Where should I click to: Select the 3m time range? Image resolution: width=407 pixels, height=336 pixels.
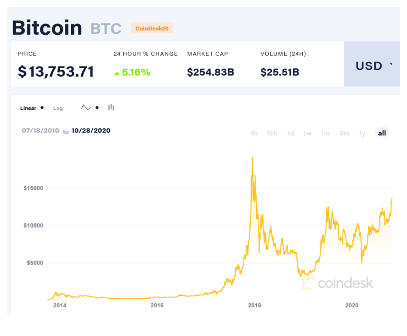pos(344,133)
